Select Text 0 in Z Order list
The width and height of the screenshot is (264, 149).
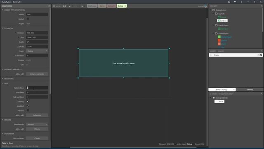(219, 101)
